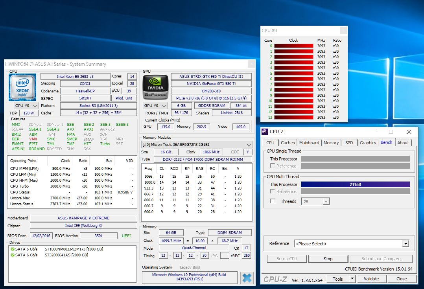Click the Windows 10 Professional OS field
The height and width of the screenshot is (289, 424).
click(189, 277)
